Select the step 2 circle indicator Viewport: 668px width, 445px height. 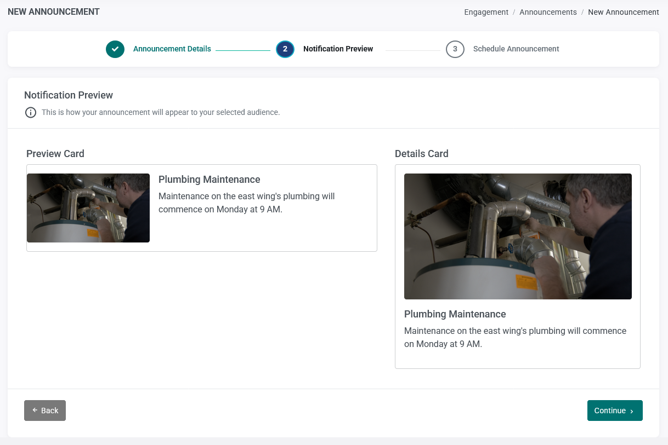point(285,49)
